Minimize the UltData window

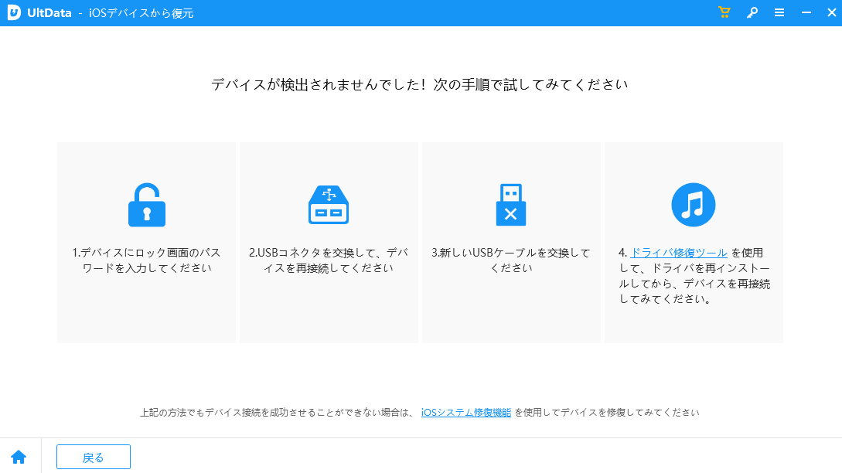806,12
